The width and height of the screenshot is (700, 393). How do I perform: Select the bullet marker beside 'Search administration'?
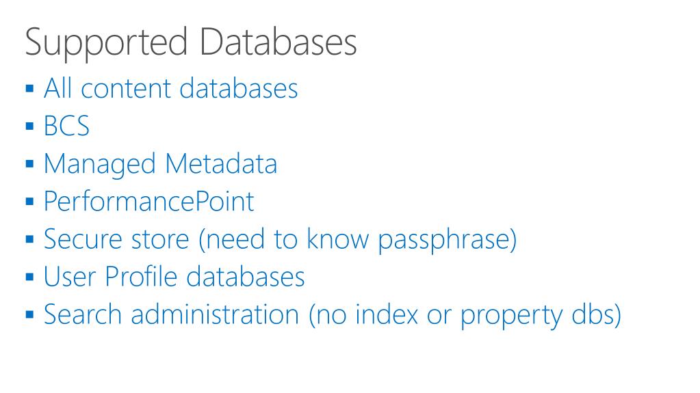tap(30, 315)
